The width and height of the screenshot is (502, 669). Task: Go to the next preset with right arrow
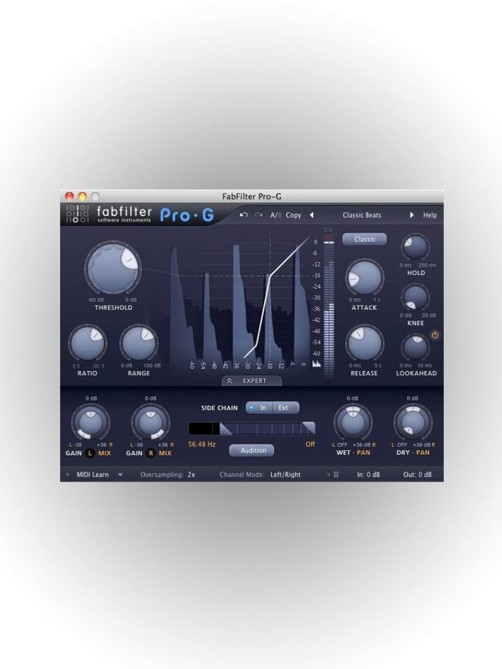(x=412, y=215)
